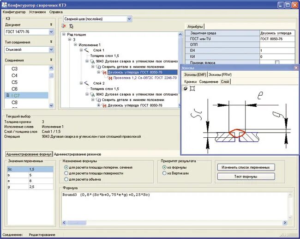
Task: Open the Конфигуратор menu
Action: point(14,12)
